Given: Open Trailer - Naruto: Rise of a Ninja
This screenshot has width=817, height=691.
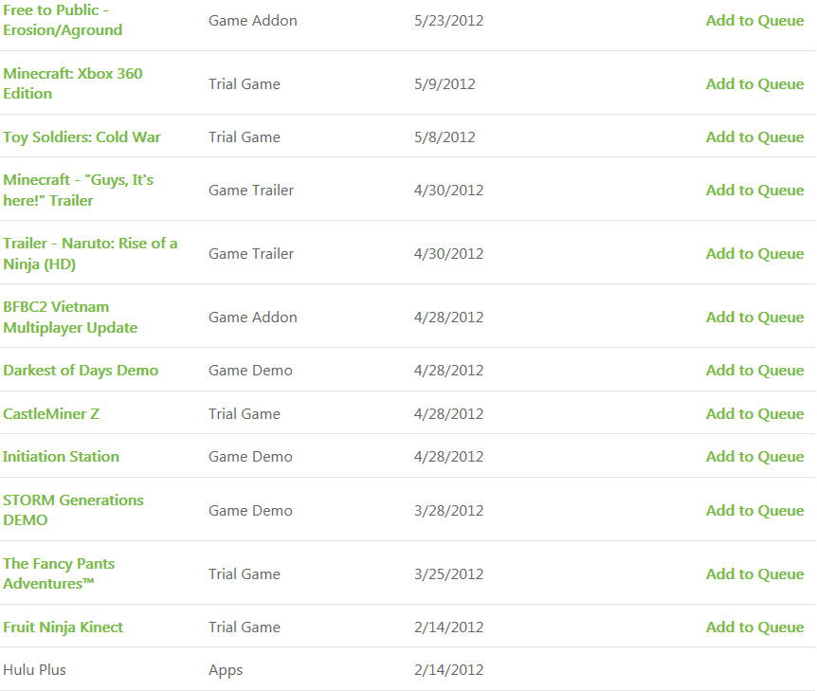Looking at the screenshot, I should click(x=90, y=254).
